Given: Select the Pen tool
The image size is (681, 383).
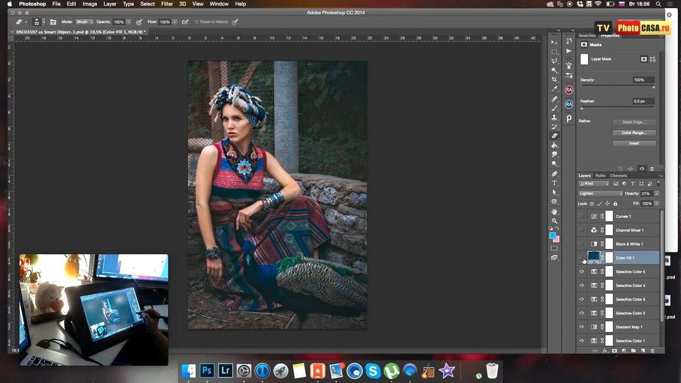Looking at the screenshot, I should click(x=554, y=174).
